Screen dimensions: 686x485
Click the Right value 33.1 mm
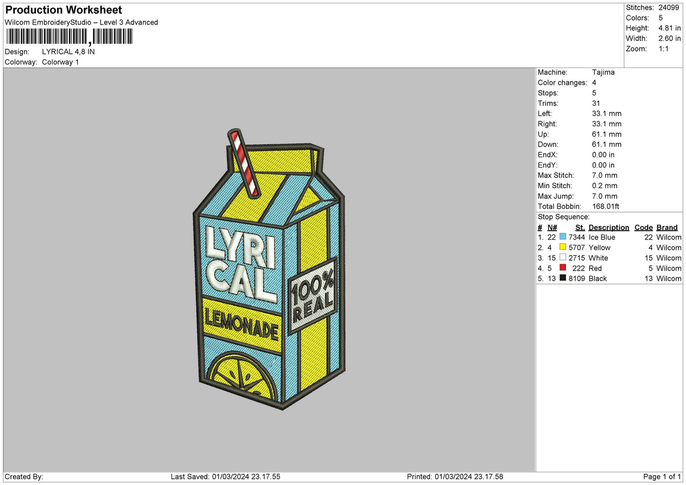pos(607,124)
